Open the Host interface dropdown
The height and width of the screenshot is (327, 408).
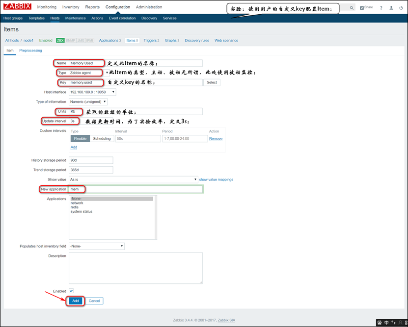(92, 92)
